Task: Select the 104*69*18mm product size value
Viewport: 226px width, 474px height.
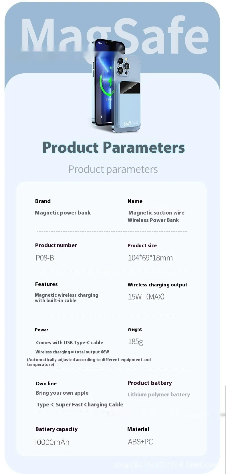Action: tap(150, 258)
